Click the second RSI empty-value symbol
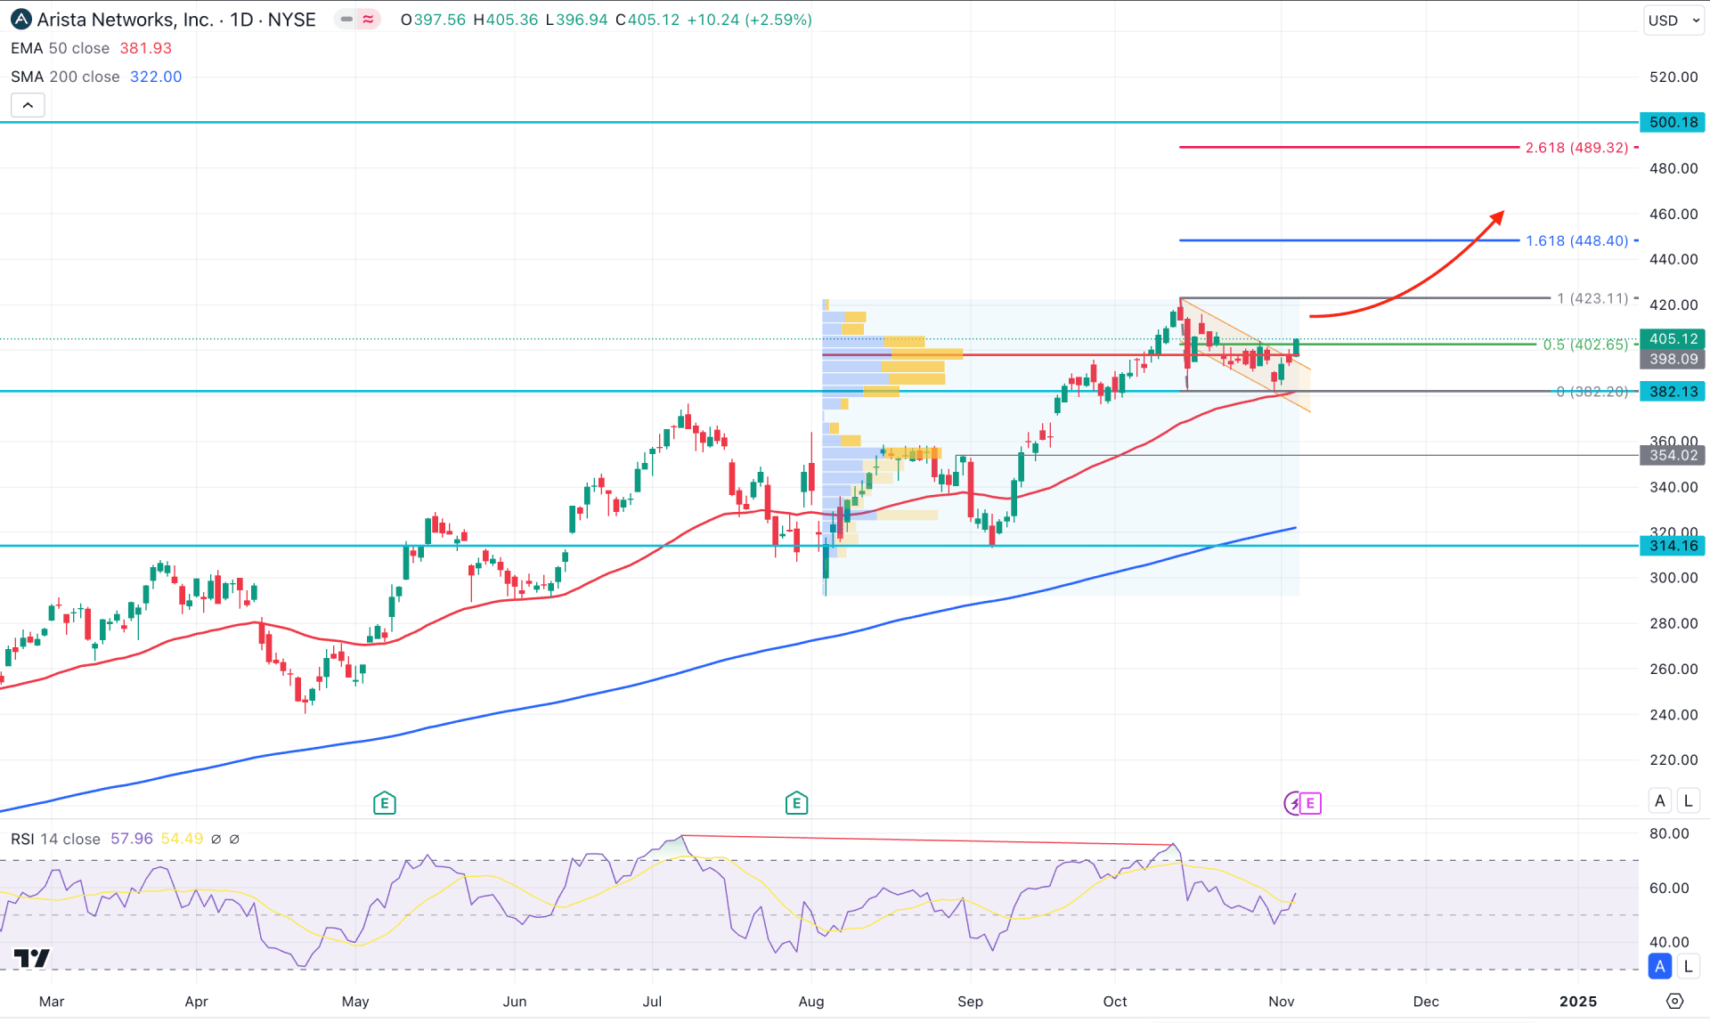Screen dimensions: 1710x1023 pyautogui.click(x=234, y=839)
